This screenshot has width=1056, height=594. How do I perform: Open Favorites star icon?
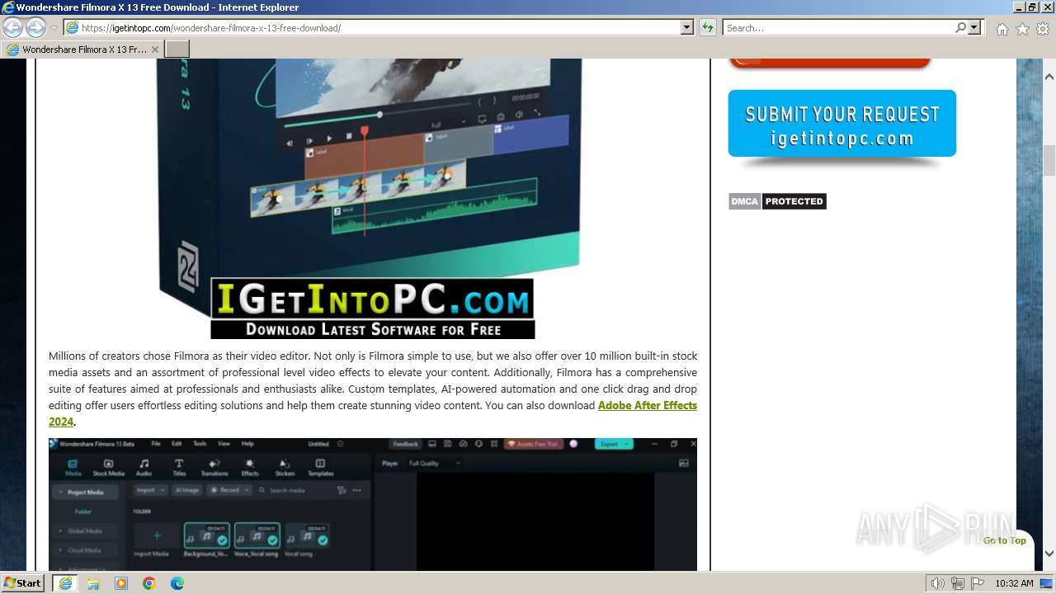pyautogui.click(x=1022, y=29)
